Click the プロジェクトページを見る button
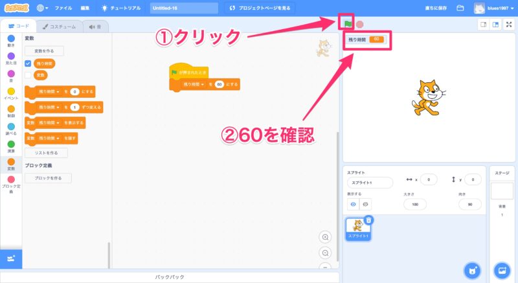 (260, 8)
